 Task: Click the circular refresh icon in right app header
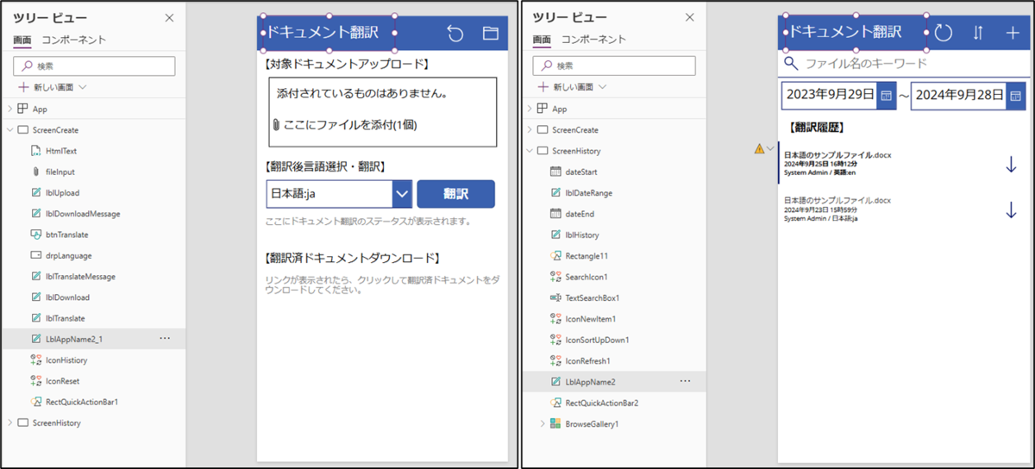pyautogui.click(x=944, y=33)
